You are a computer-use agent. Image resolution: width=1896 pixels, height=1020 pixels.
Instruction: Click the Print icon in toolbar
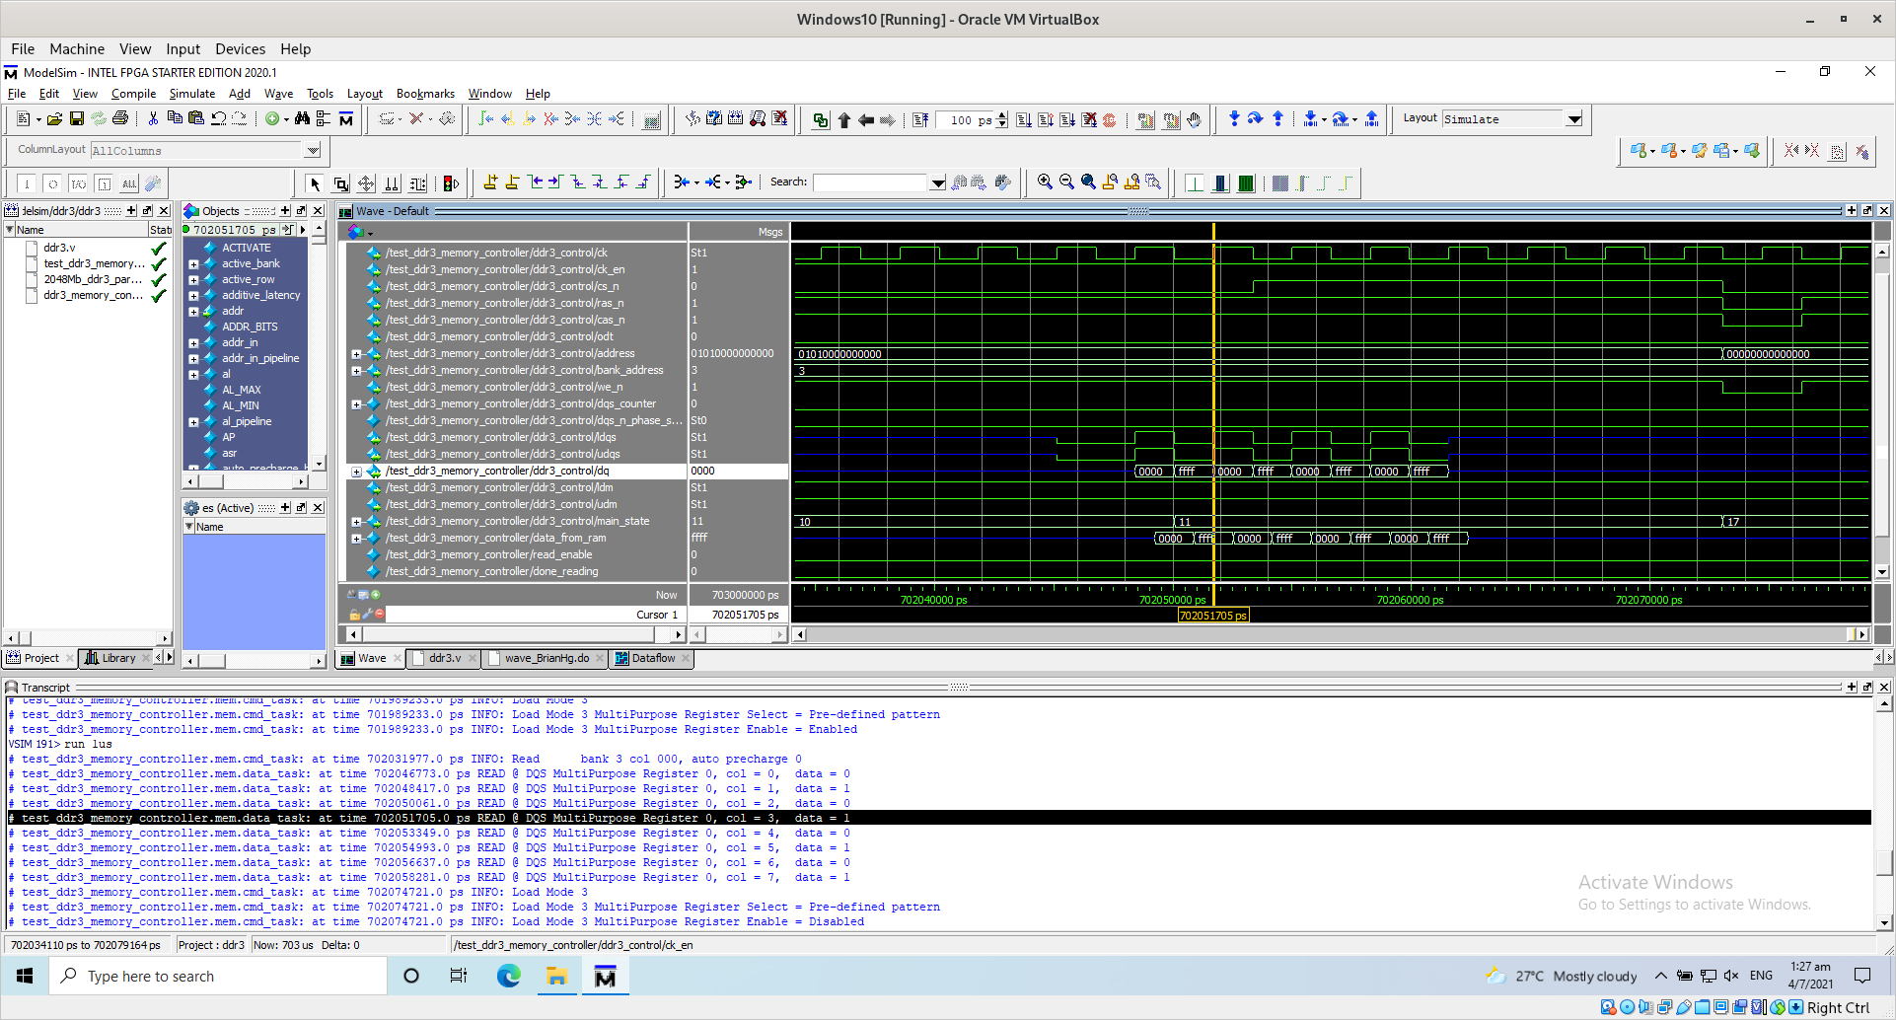click(x=120, y=119)
